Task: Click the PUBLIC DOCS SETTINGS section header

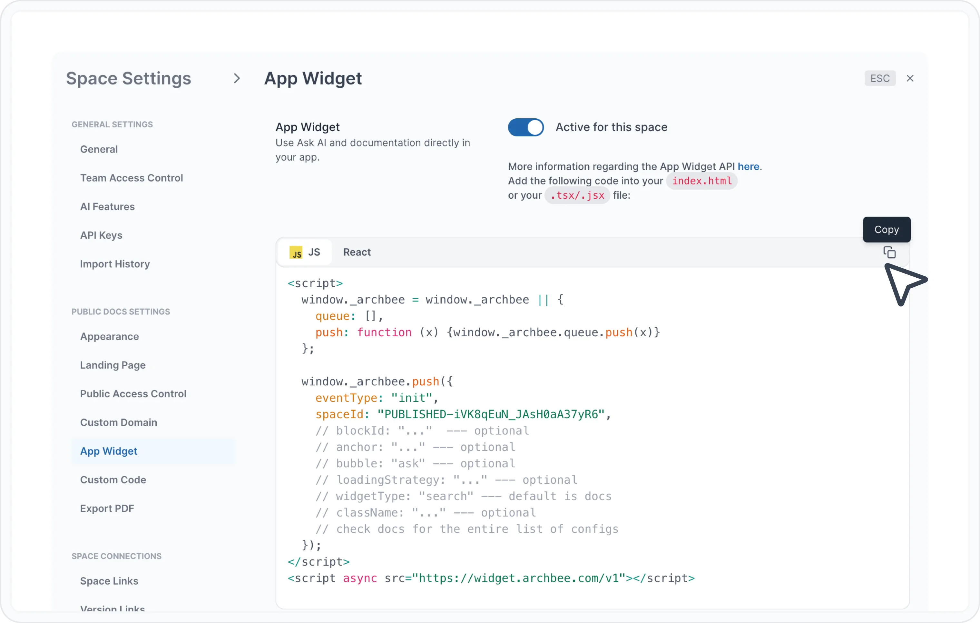Action: (x=121, y=311)
